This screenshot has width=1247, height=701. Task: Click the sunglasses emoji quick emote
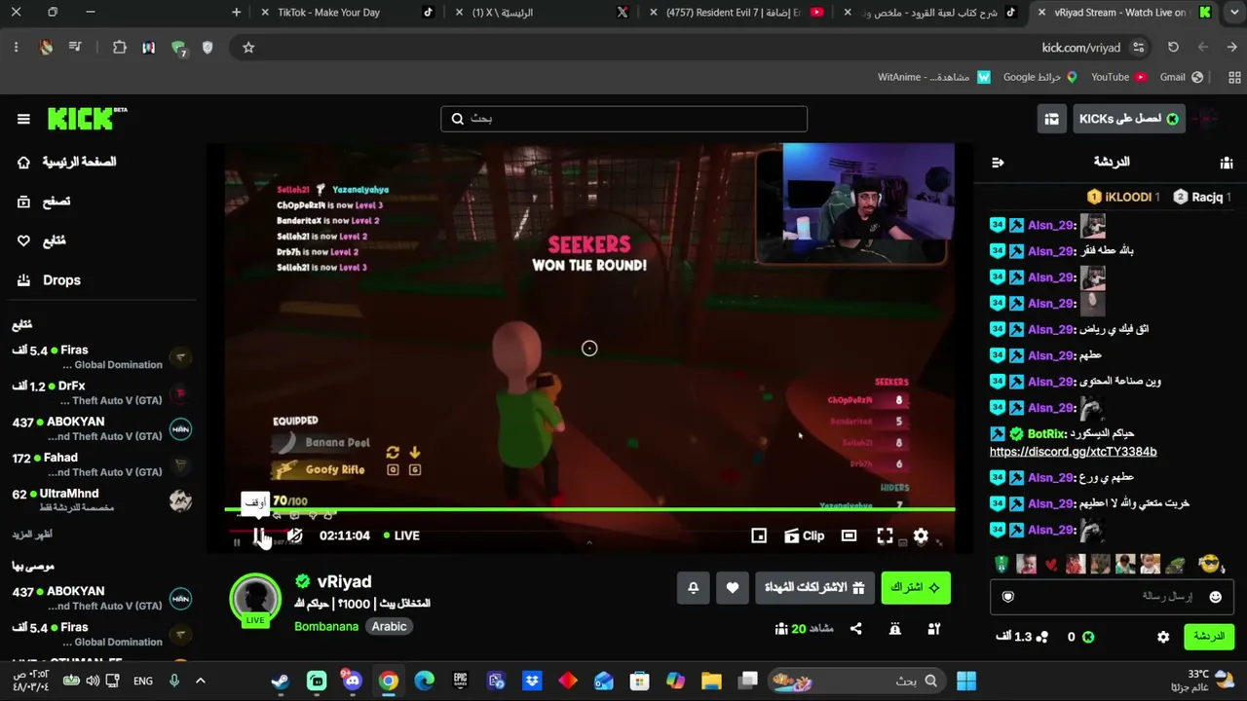pyautogui.click(x=1209, y=564)
